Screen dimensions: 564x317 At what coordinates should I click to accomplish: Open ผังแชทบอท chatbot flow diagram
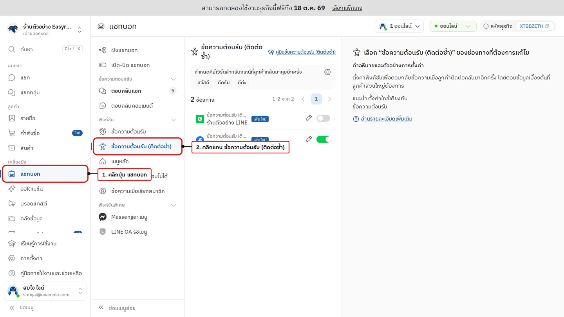point(137,50)
